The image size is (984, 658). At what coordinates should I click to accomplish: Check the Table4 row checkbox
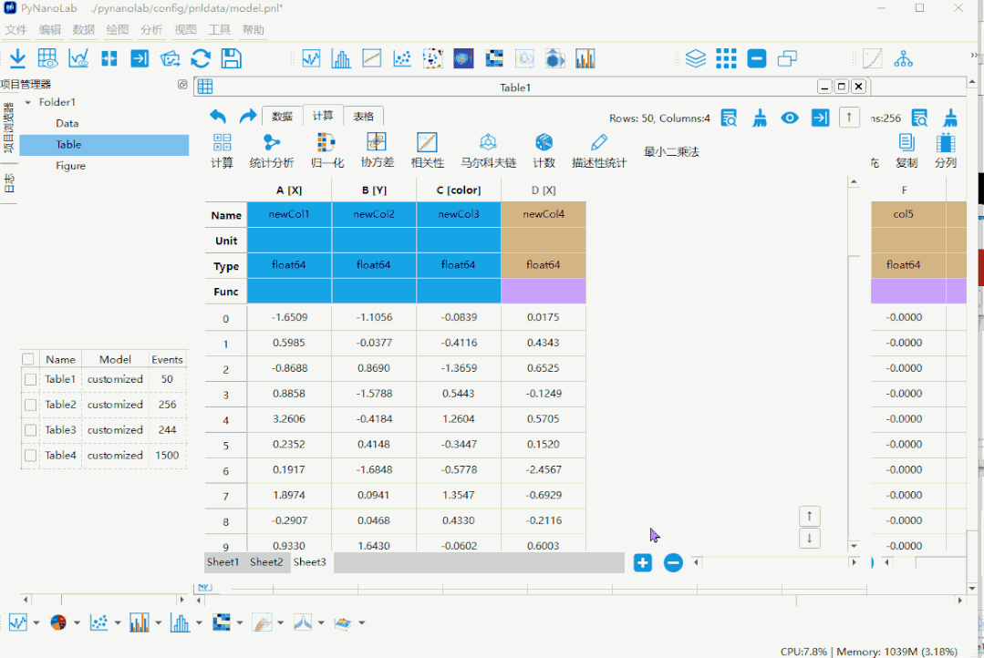tap(30, 456)
